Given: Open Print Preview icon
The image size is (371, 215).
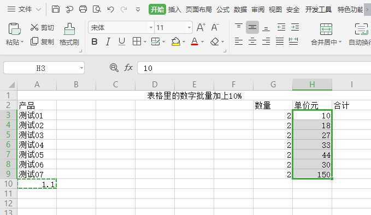Looking at the screenshot, I should point(97,9).
